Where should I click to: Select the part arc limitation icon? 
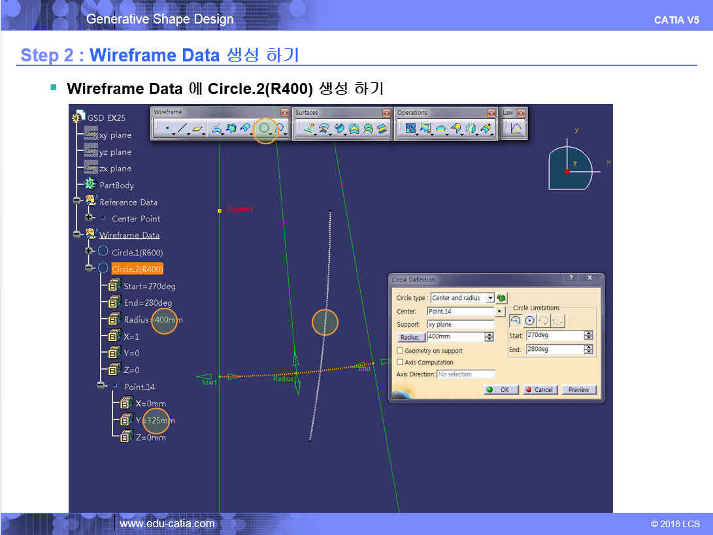point(516,321)
